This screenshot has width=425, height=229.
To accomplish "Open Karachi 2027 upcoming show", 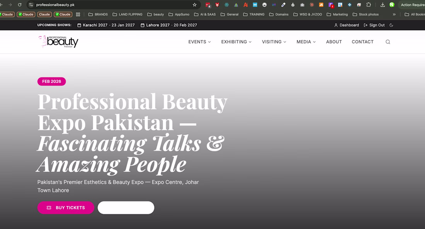I will pos(106,25).
